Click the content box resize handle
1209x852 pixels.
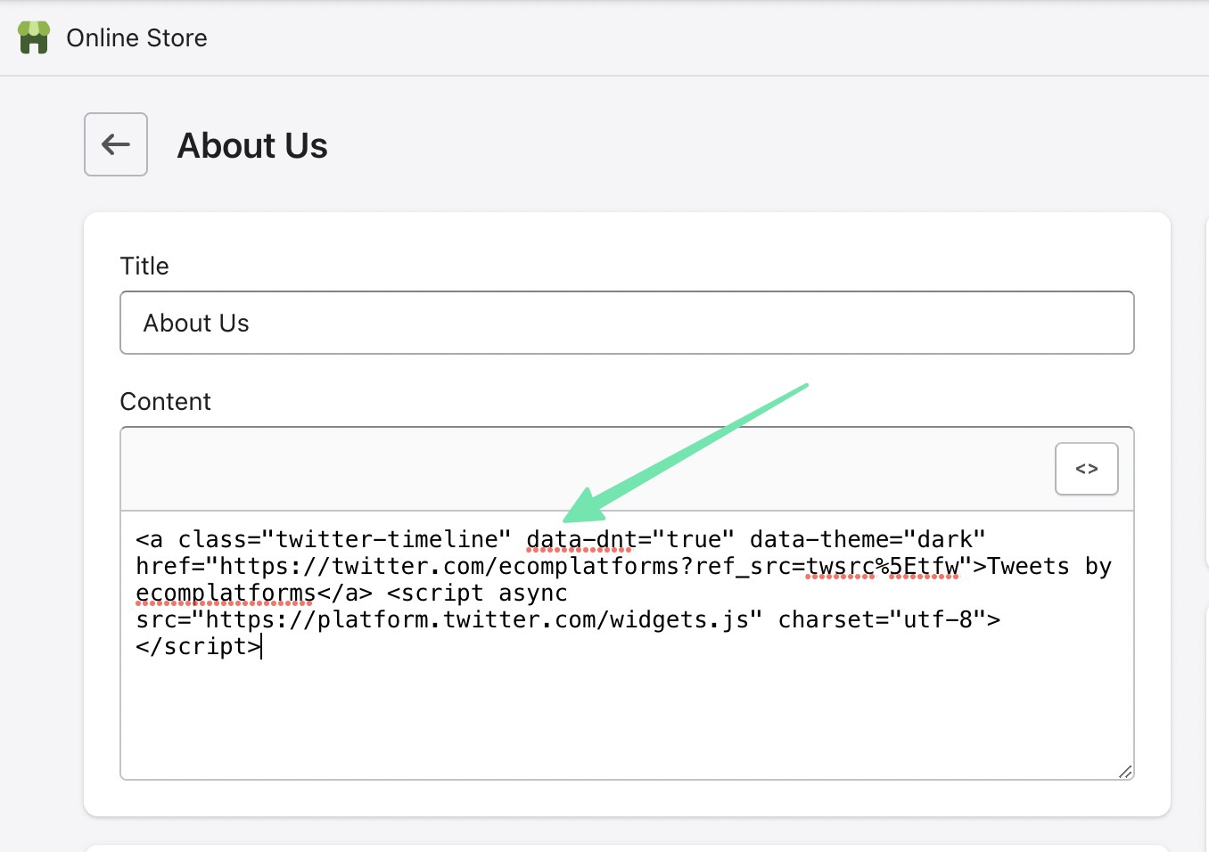pyautogui.click(x=1125, y=771)
